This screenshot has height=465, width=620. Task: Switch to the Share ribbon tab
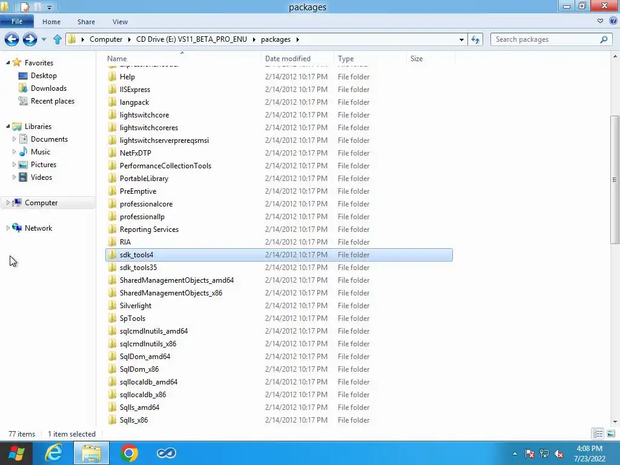click(86, 22)
